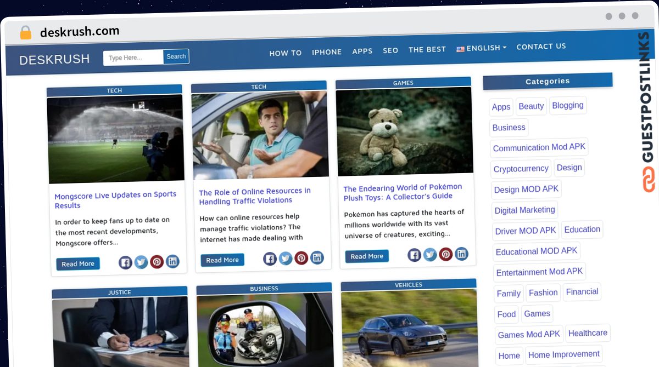Select the Home Improvement category tag
Viewport: 659px width, 367px height.
(563, 354)
